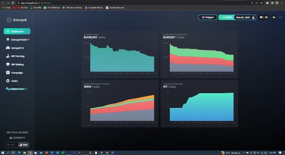285x155 pixels.
Task: Click the diamond icon next to ERP Staking
Action: tap(8, 64)
